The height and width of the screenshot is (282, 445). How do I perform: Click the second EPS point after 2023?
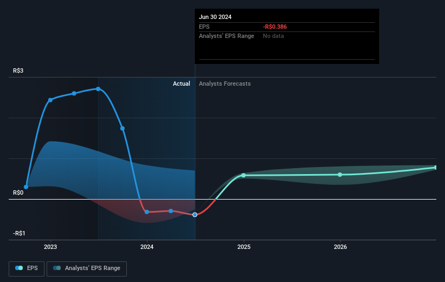[74, 93]
